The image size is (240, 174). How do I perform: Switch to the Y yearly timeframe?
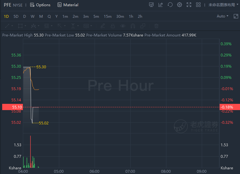click(x=56, y=17)
